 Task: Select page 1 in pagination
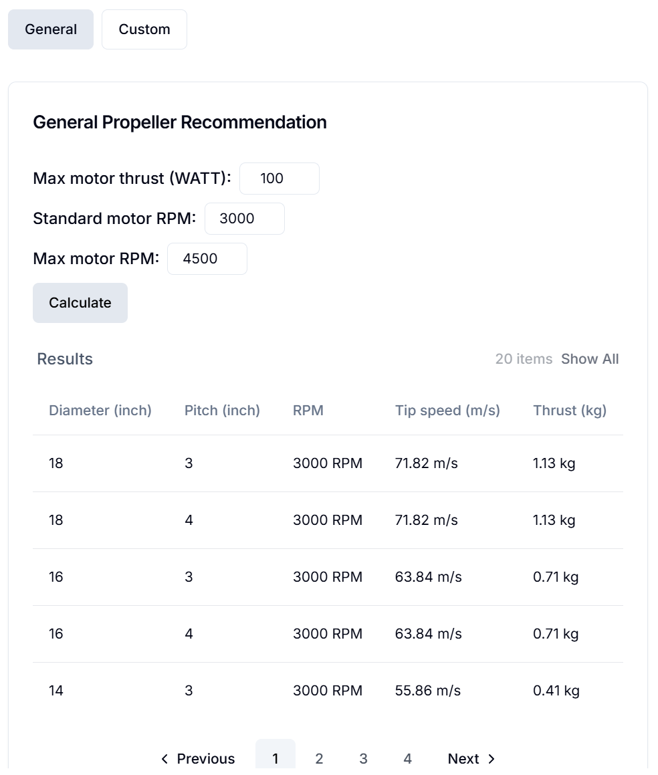(276, 758)
